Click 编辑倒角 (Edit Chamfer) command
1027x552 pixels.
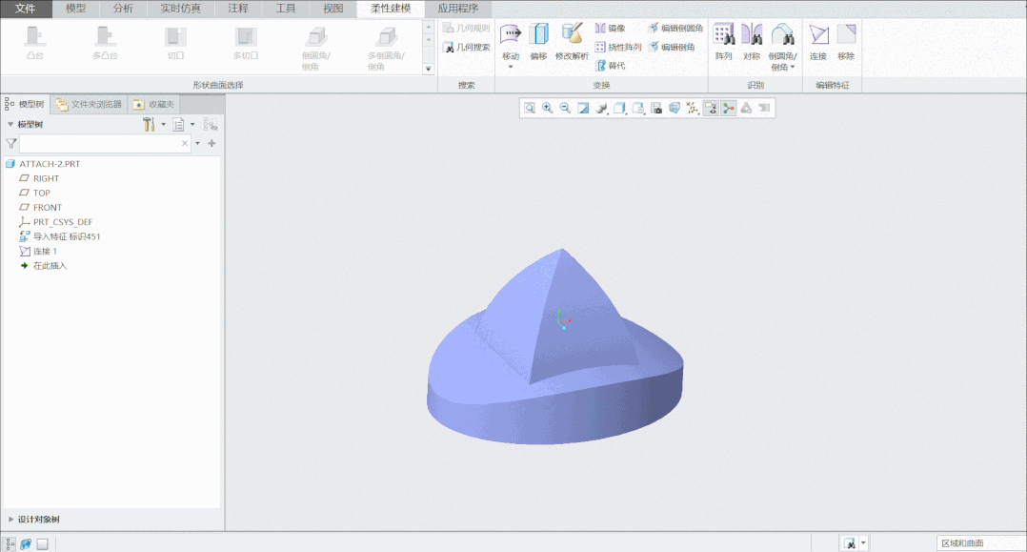click(672, 48)
